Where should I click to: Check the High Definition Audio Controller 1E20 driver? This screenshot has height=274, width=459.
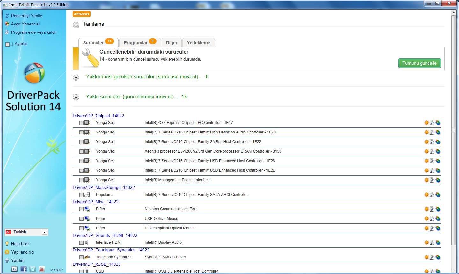81,132
